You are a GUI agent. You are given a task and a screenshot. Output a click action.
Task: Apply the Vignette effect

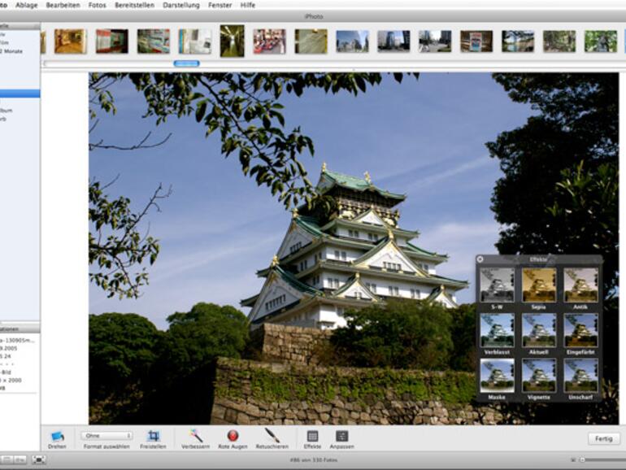pyautogui.click(x=539, y=376)
